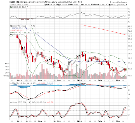Click the red MA(200) line swatch

pyautogui.click(x=11, y=30)
